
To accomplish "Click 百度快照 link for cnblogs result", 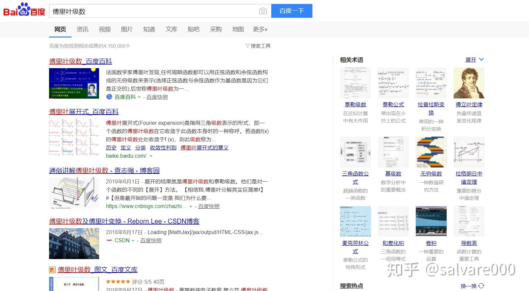I will 209,206.
